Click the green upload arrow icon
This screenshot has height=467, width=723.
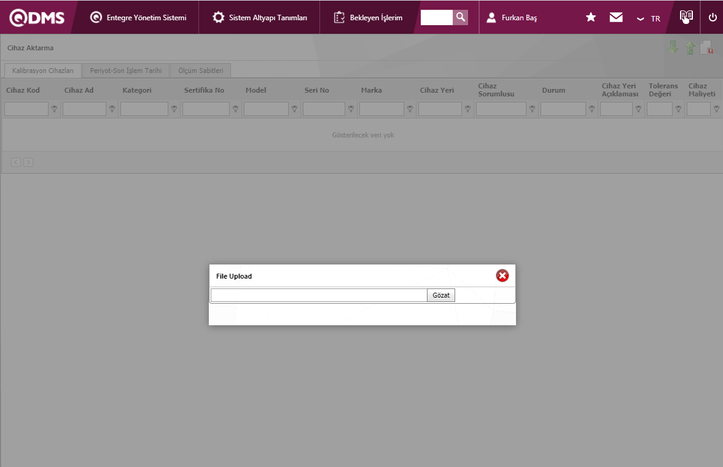690,48
